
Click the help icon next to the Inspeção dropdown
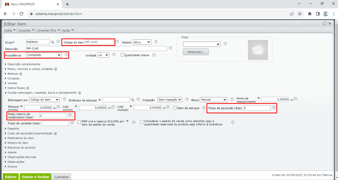187,99
